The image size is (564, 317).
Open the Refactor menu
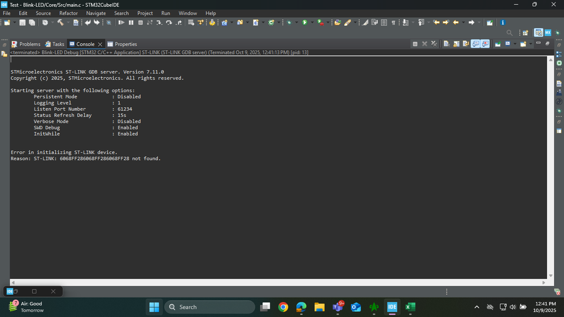coord(68,14)
